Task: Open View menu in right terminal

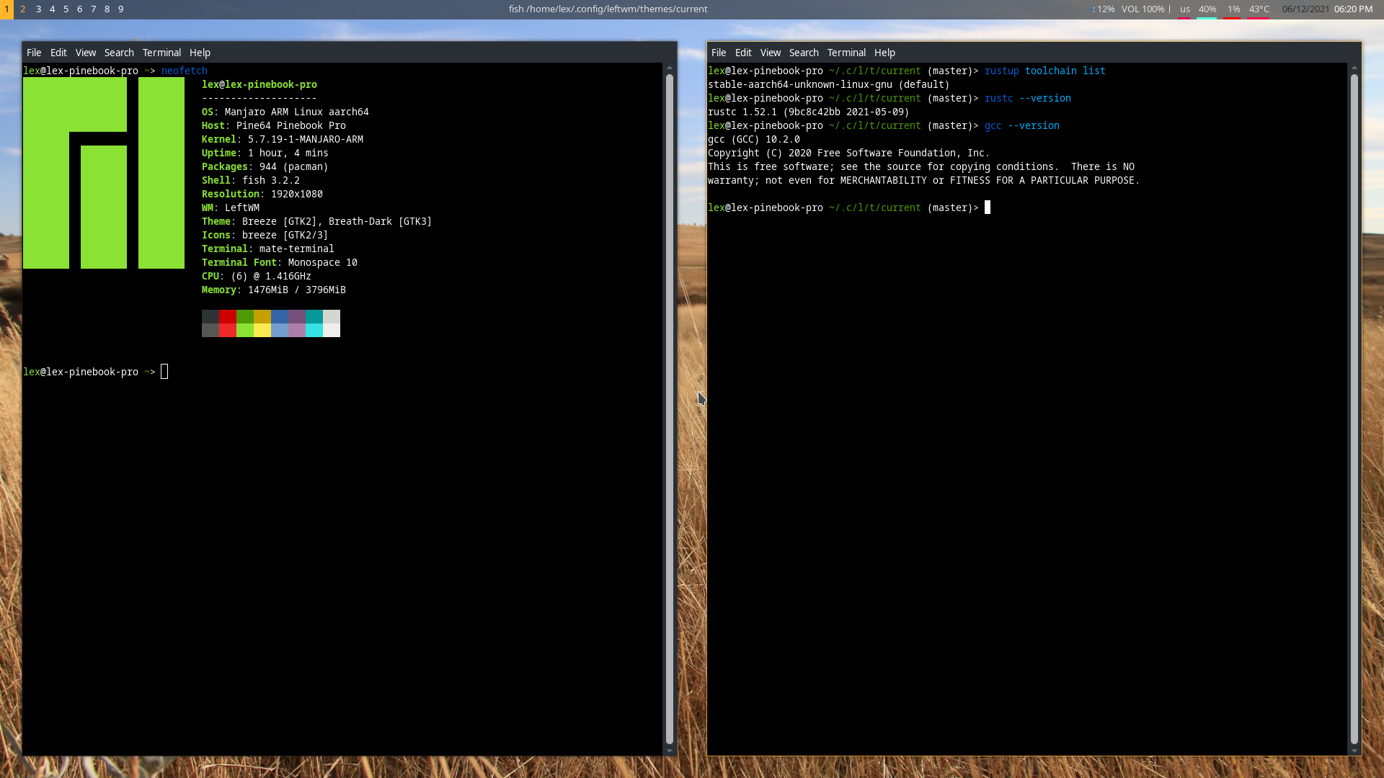Action: pyautogui.click(x=771, y=53)
